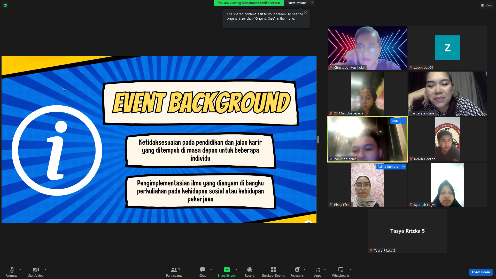Select 20_Marscha Jessica's video tile

(368, 94)
